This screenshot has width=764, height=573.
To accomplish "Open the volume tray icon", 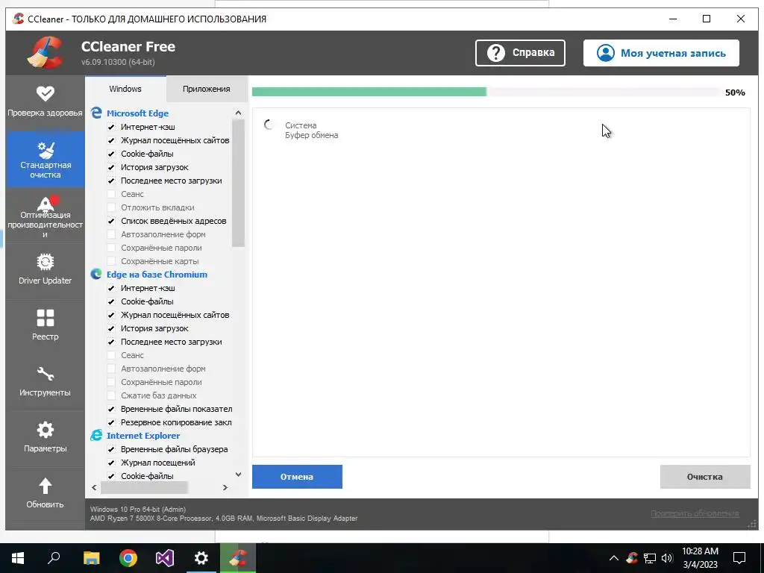I will (x=667, y=558).
